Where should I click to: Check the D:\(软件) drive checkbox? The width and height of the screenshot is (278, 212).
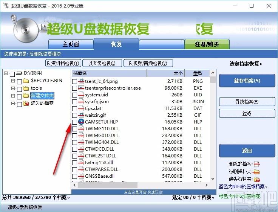[x=12, y=74]
